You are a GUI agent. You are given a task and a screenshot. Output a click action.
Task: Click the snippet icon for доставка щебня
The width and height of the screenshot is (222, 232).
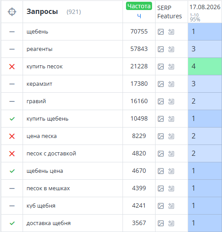coord(171,223)
